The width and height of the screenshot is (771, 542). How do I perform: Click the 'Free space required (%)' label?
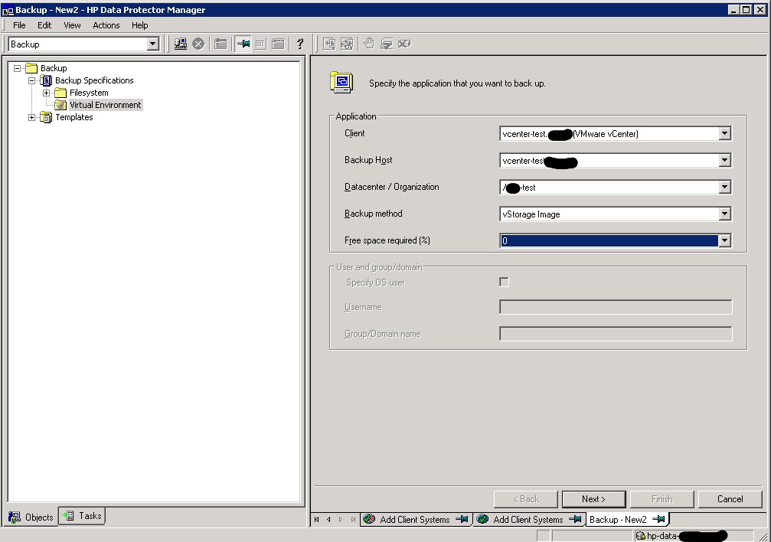(387, 240)
